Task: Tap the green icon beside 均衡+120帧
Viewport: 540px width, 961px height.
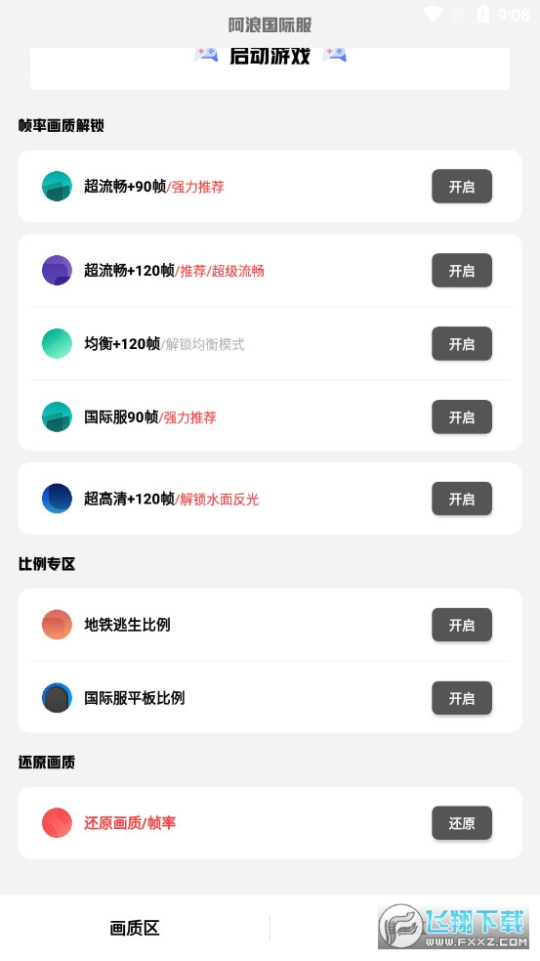Action: [x=57, y=343]
